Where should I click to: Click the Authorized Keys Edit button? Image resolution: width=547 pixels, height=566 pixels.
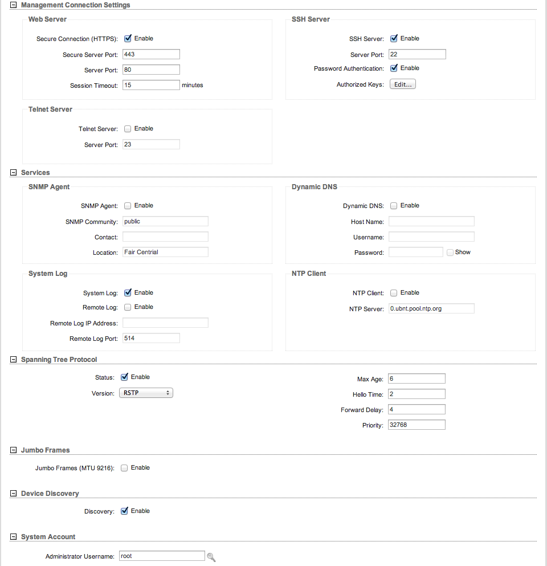coord(403,84)
